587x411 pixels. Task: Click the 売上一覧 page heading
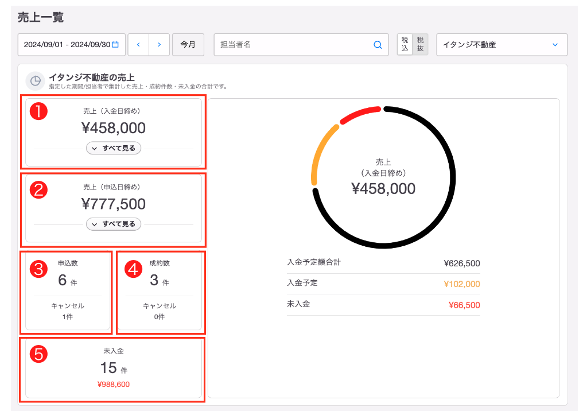(x=40, y=17)
